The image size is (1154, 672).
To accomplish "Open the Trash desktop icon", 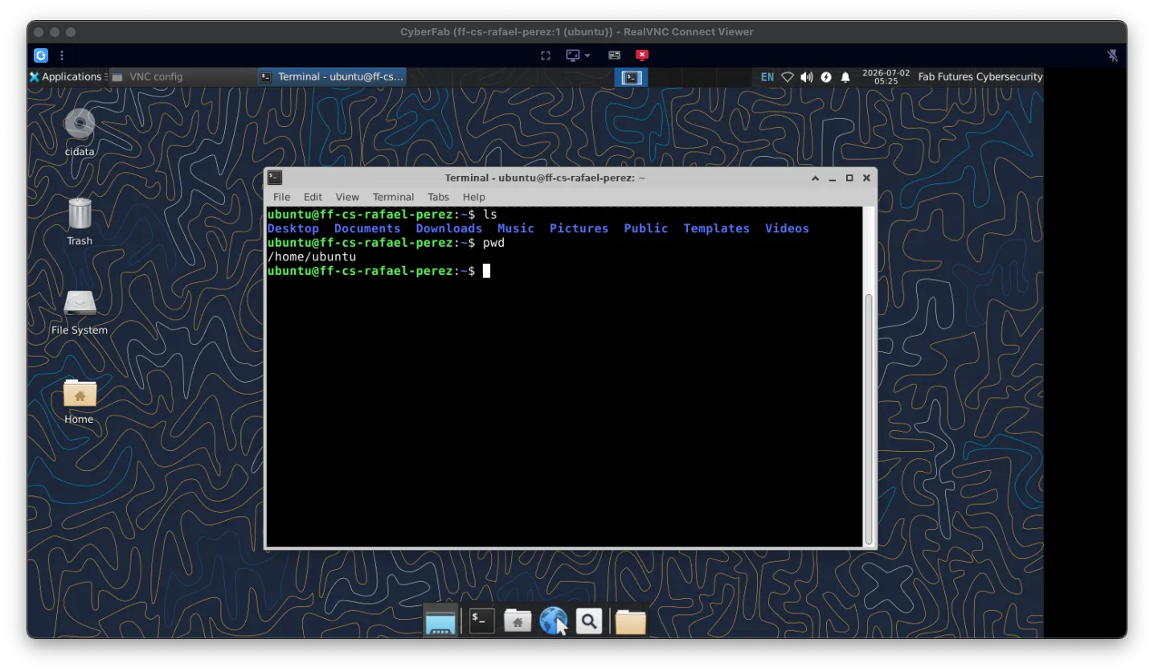I will [80, 214].
